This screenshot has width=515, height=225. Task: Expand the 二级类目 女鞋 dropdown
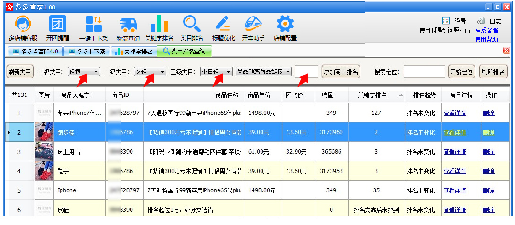click(150, 71)
